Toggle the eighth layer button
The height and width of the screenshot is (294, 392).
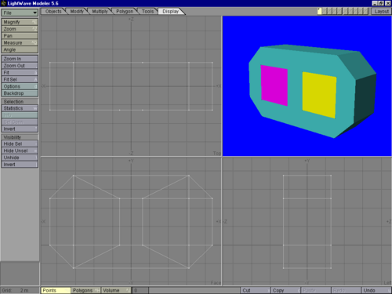click(x=356, y=11)
